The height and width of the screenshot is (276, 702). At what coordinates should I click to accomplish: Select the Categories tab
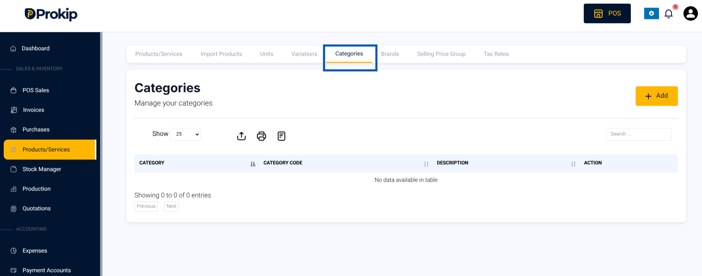coord(349,54)
